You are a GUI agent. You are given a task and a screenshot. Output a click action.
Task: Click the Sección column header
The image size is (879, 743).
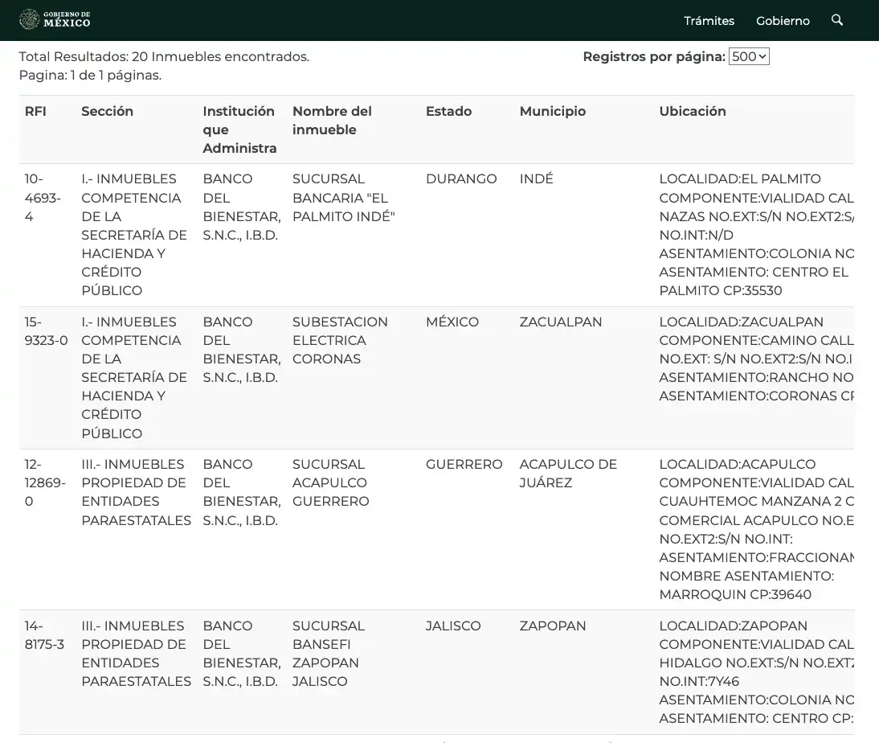coord(107,112)
